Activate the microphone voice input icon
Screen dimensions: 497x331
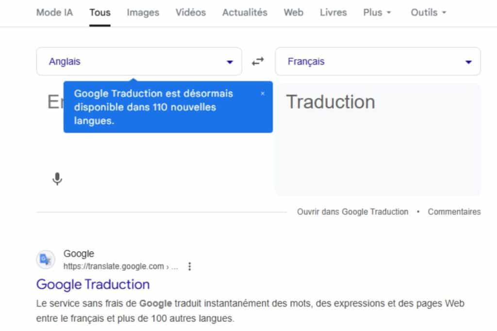click(x=57, y=178)
